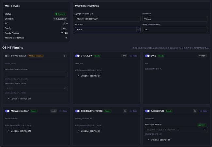
Task: Click the OSINT Plugins heading
Action: (13, 48)
